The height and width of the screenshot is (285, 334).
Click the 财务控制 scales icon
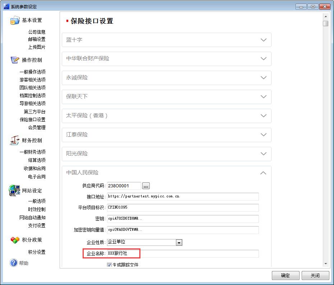point(14,140)
